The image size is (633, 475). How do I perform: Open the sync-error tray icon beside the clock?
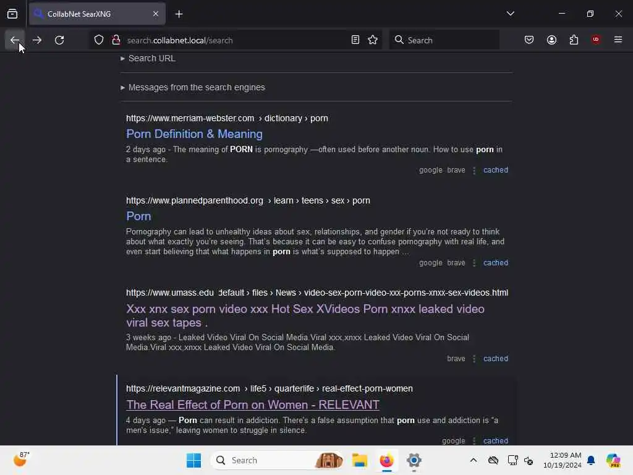pyautogui.click(x=529, y=460)
